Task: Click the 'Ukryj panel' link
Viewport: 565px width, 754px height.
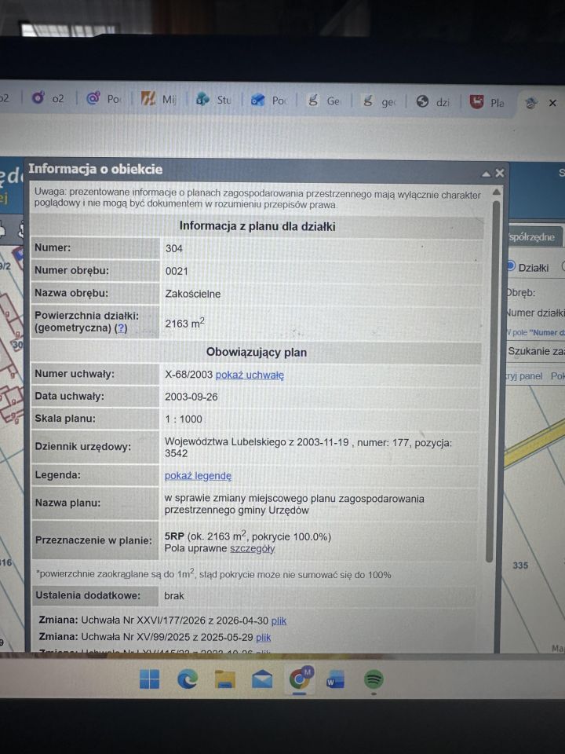Action: click(523, 376)
